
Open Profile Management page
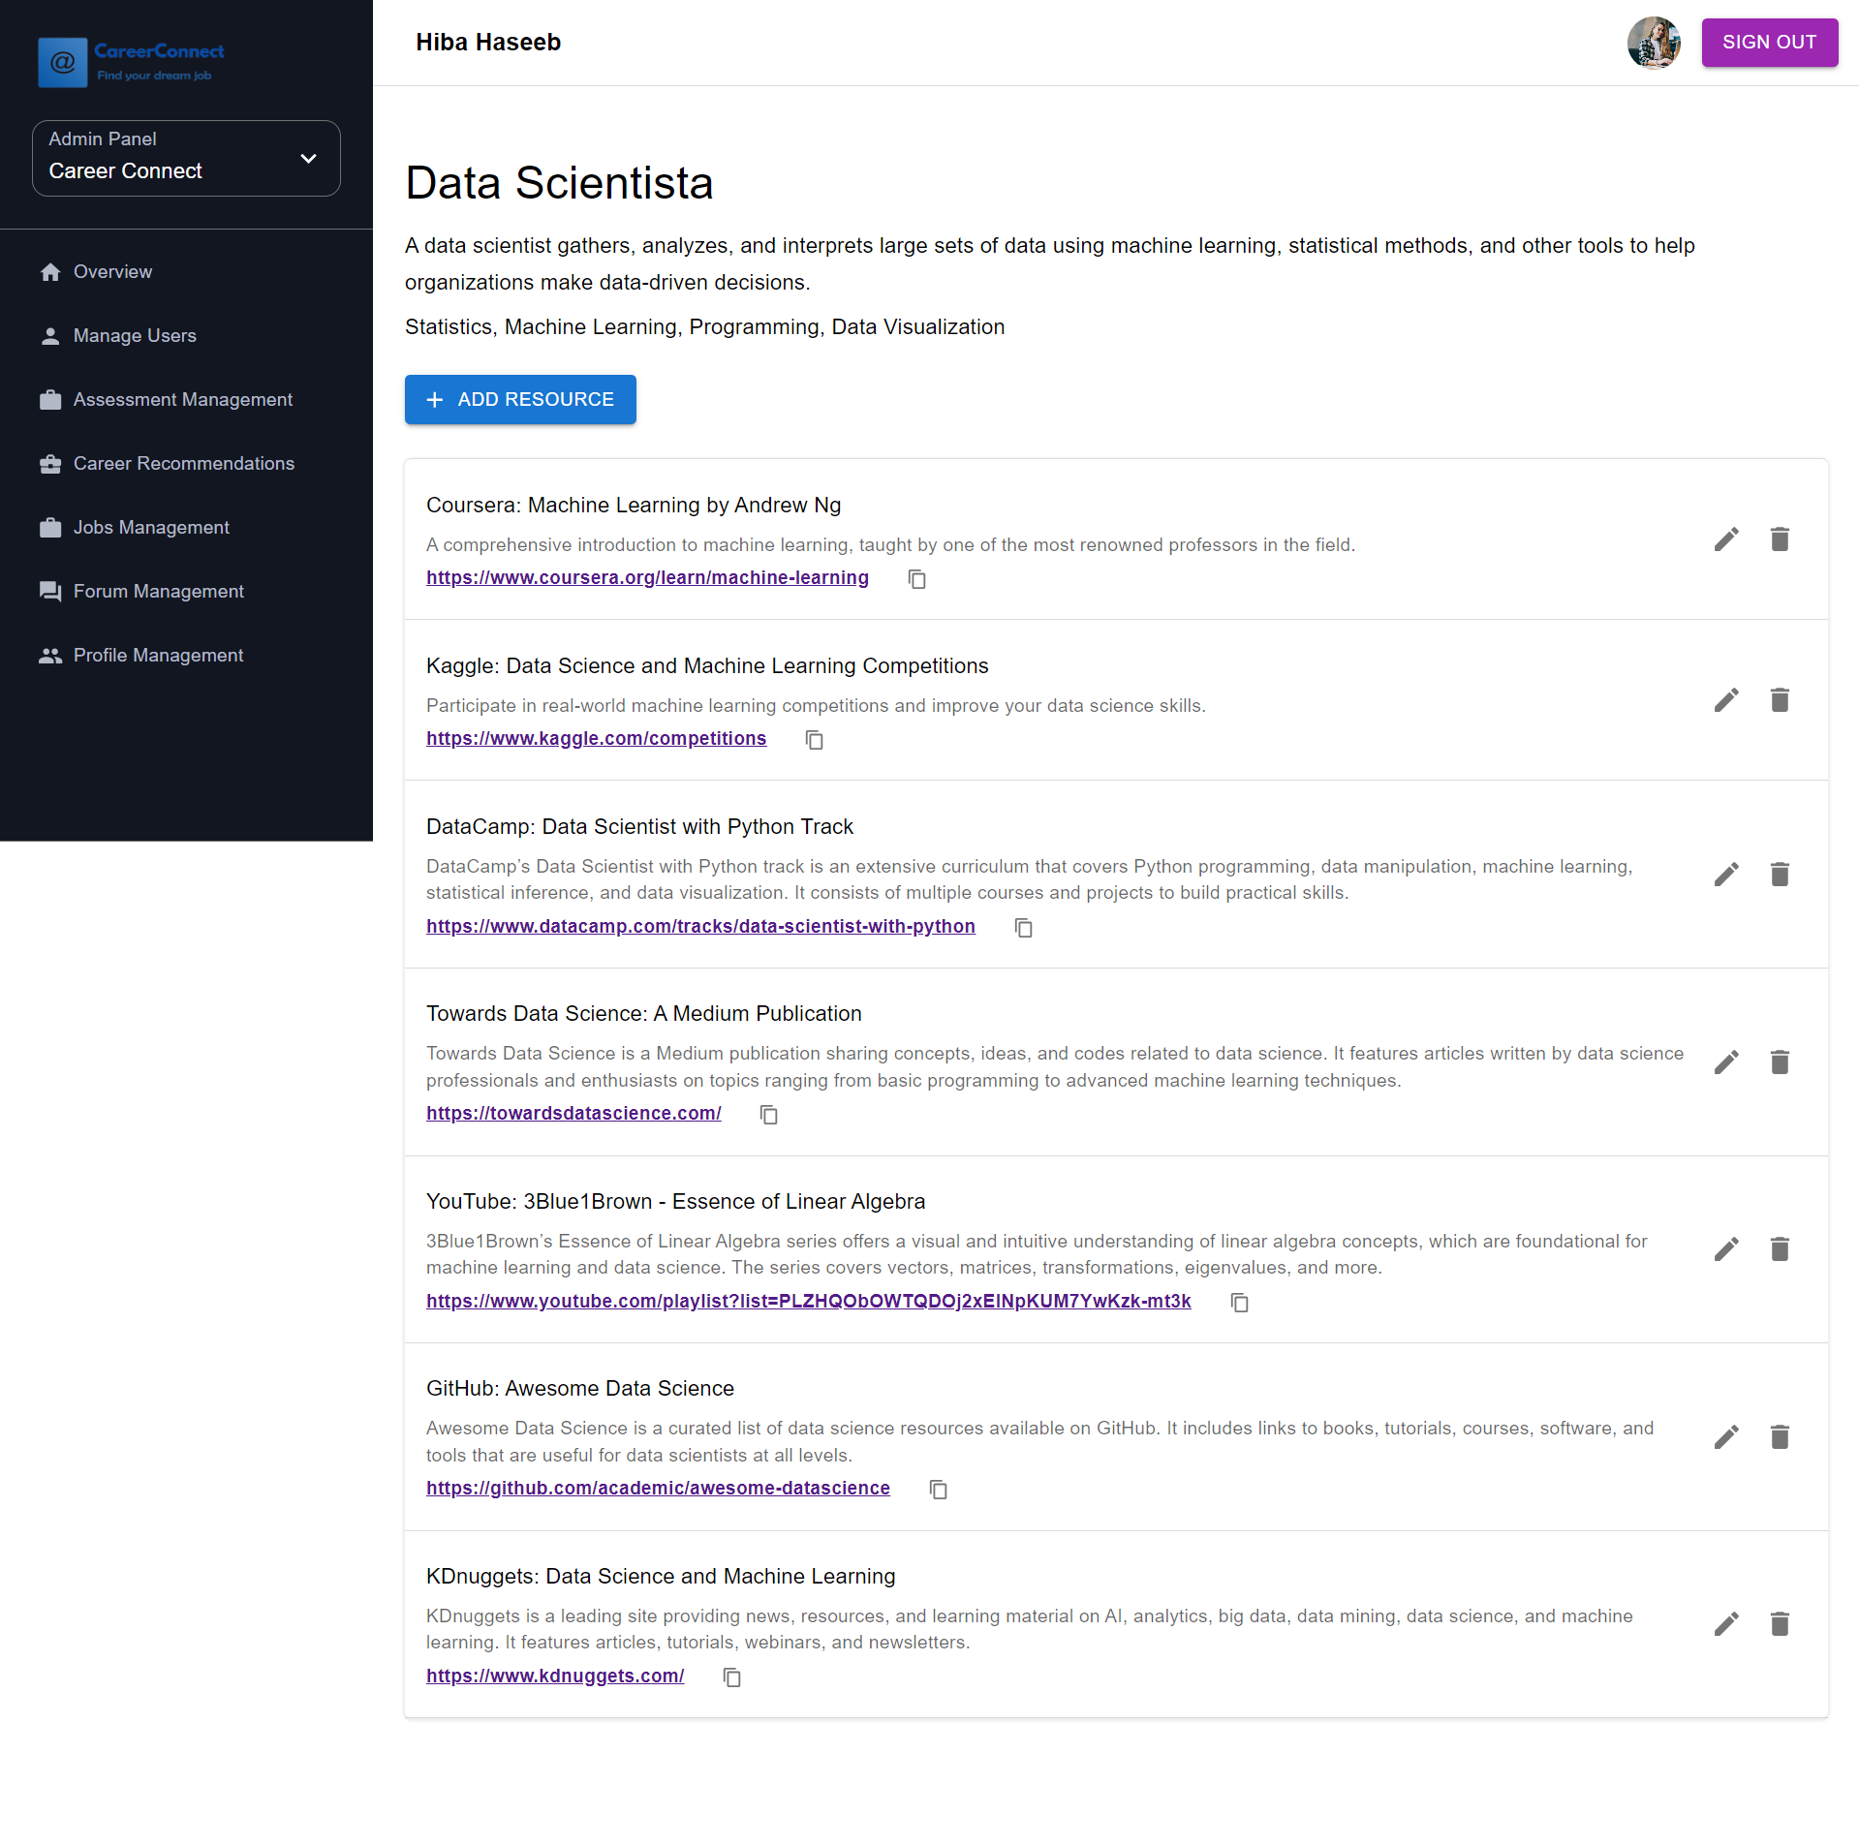click(186, 656)
